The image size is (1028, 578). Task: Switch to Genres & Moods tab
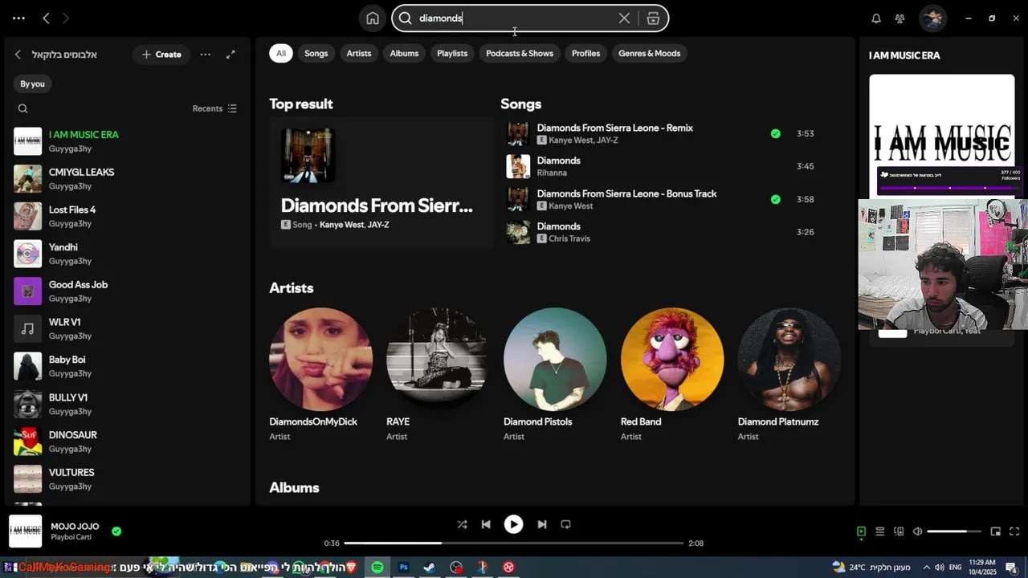[x=650, y=54]
